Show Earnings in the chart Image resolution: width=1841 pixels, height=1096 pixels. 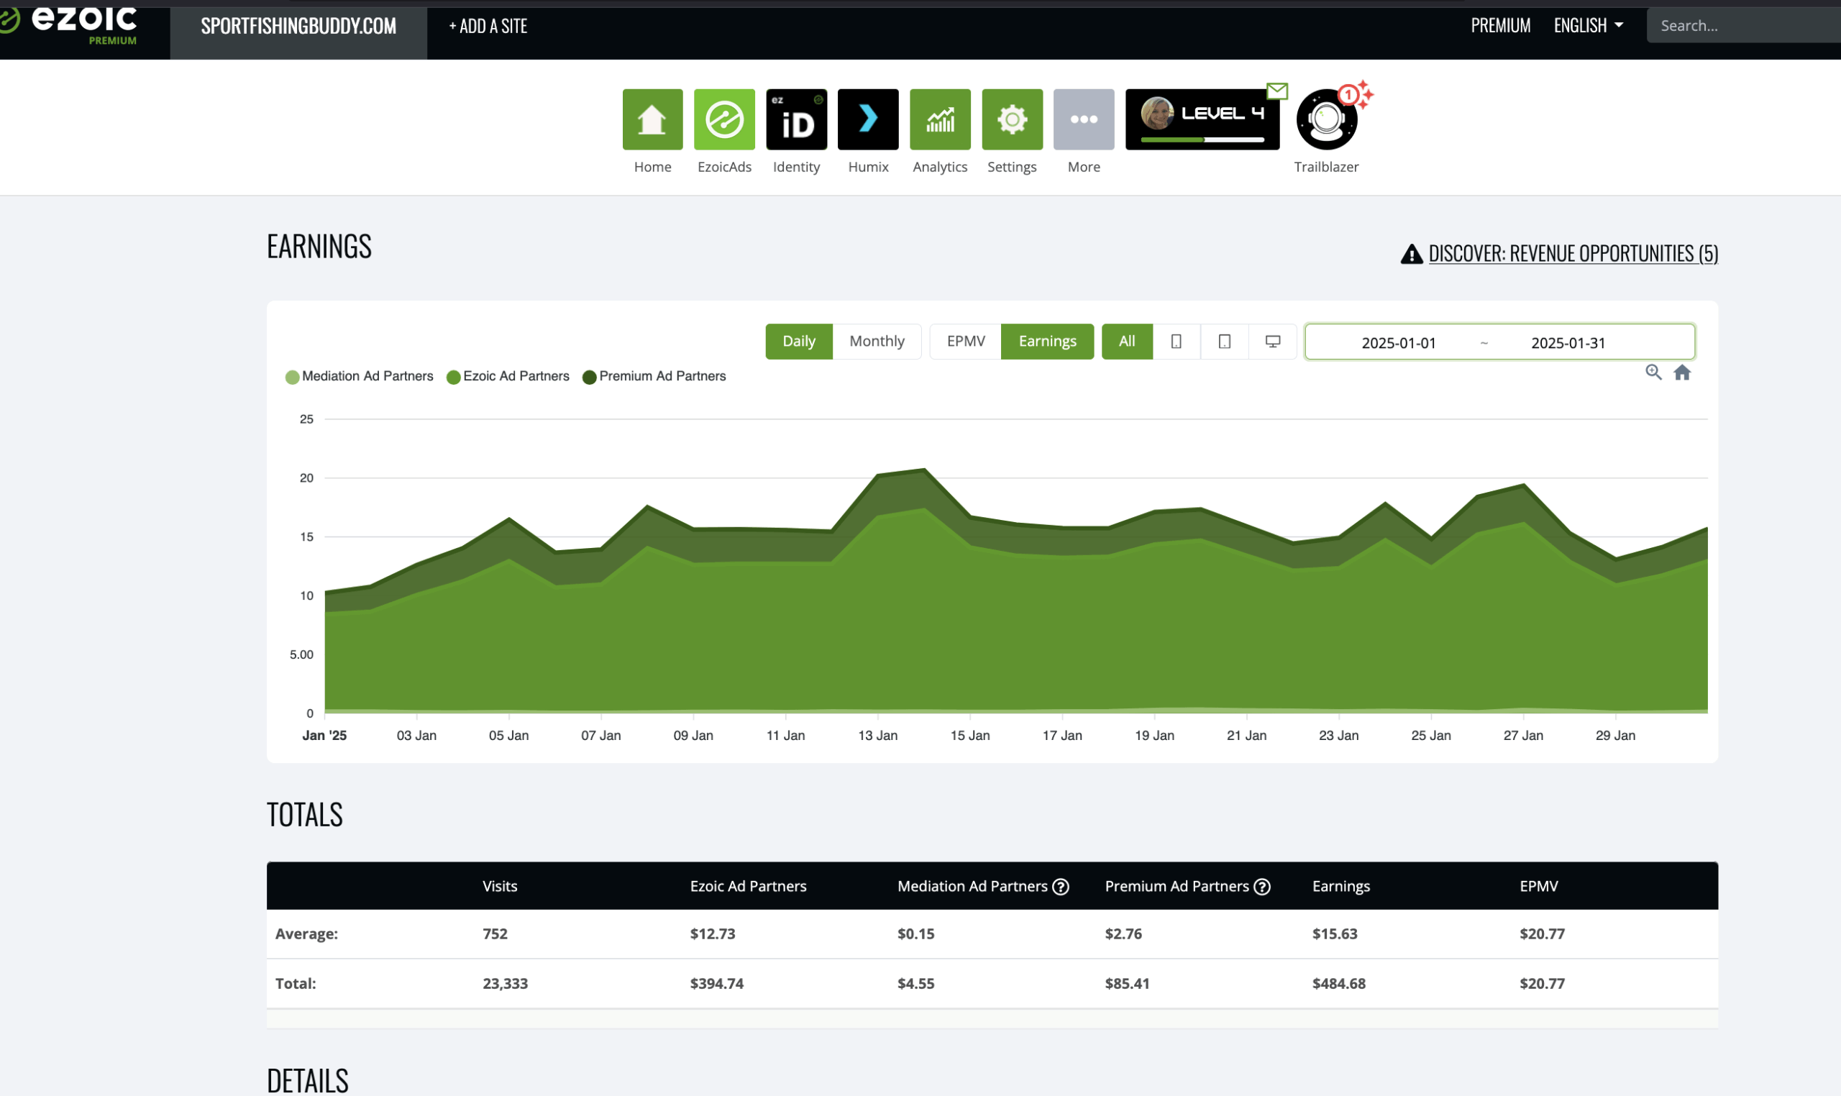click(1047, 341)
